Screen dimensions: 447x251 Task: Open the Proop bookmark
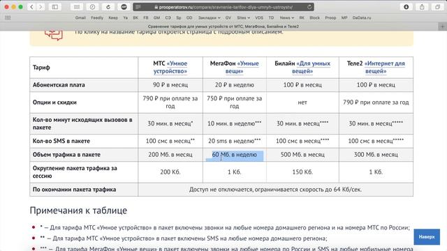pyautogui.click(x=330, y=17)
